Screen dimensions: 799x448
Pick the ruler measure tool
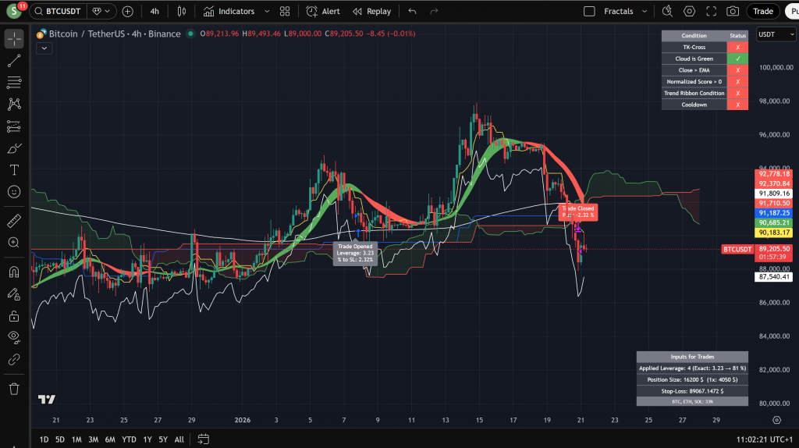14,221
